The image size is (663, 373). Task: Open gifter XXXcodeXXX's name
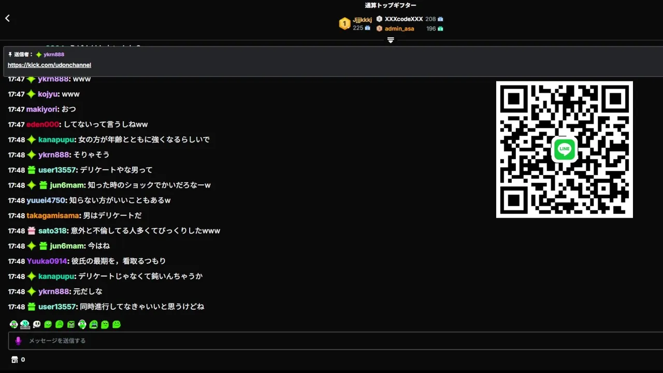403,19
